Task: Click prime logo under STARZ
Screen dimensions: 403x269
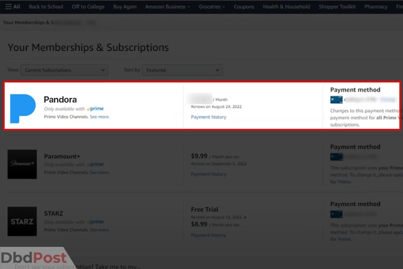Action: pos(95,222)
